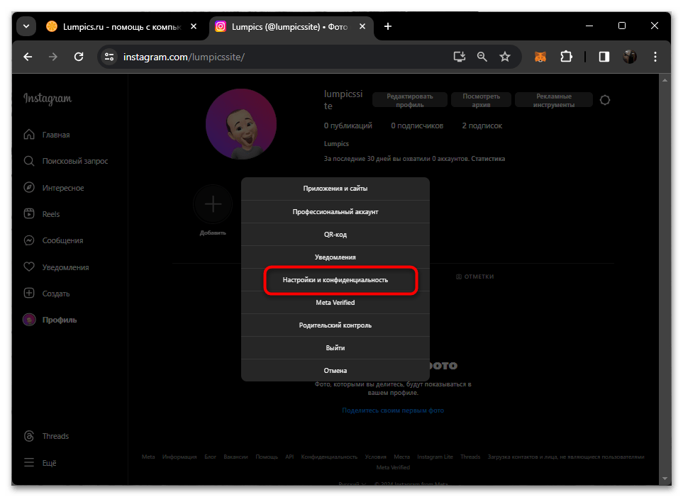
Task: Toggle the browser side panel icon
Action: [x=604, y=57]
